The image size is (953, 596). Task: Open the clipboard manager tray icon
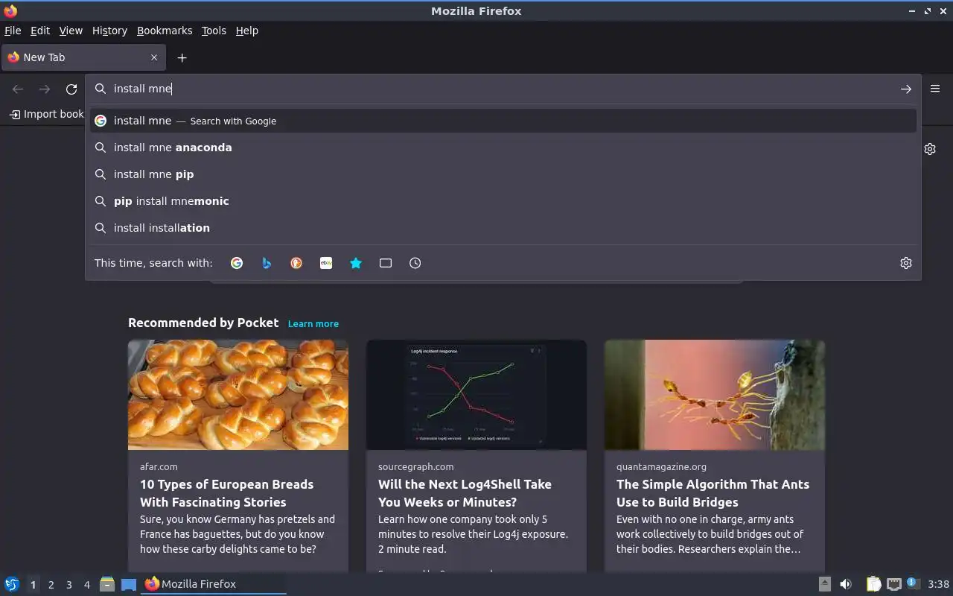(873, 584)
